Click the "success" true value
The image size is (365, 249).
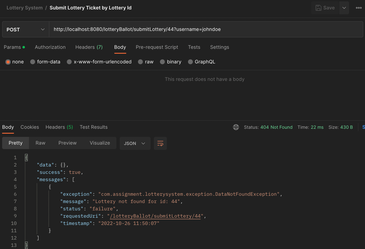(x=74, y=172)
